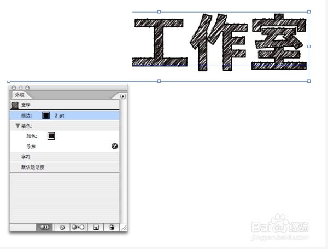The width and height of the screenshot is (328, 249).
Task: Click the 文字 appearance thumbnail
Action: click(15, 105)
